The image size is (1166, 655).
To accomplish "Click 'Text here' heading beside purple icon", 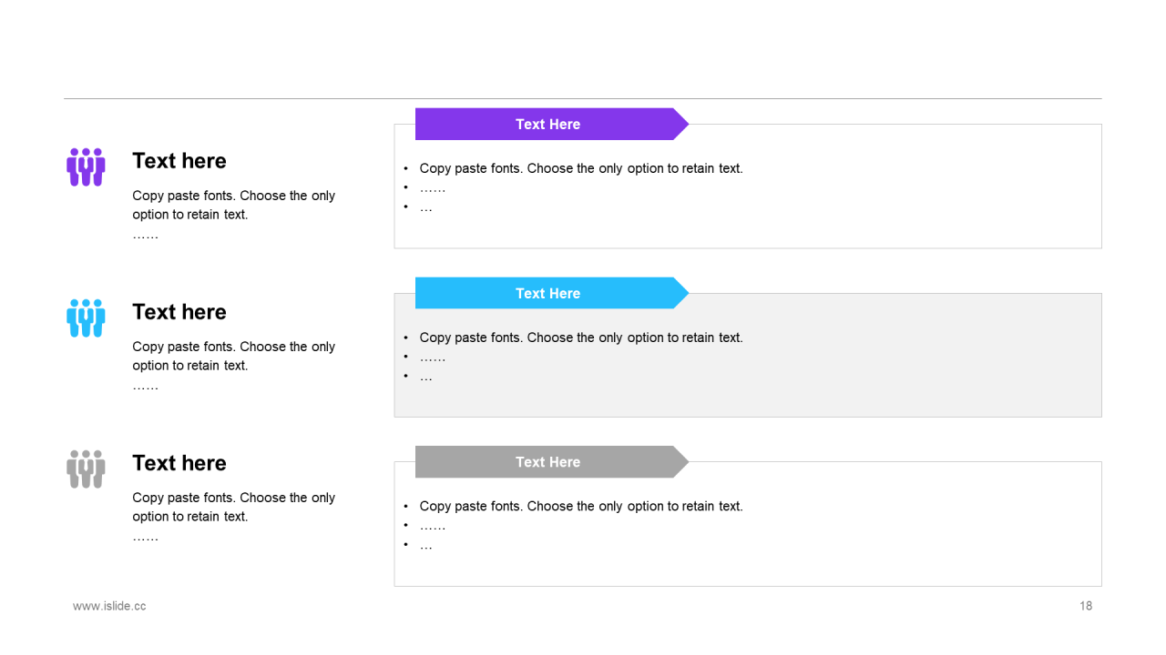I will [179, 161].
